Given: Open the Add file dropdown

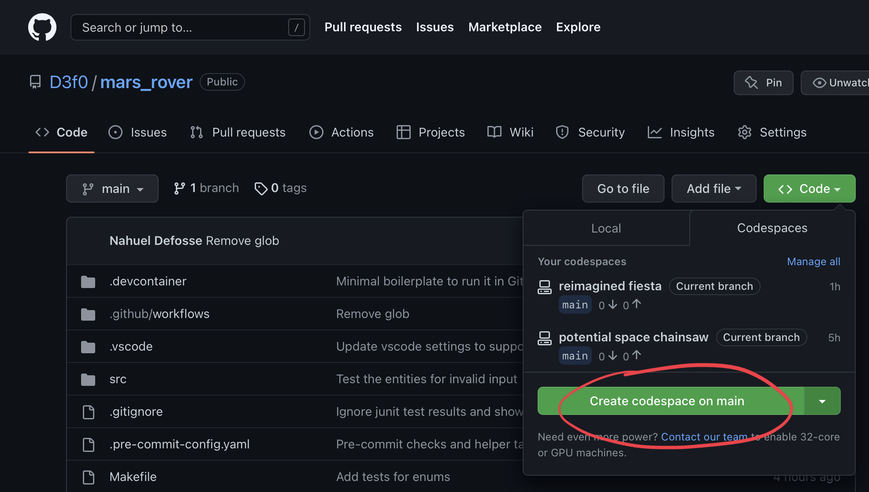Looking at the screenshot, I should pos(713,189).
